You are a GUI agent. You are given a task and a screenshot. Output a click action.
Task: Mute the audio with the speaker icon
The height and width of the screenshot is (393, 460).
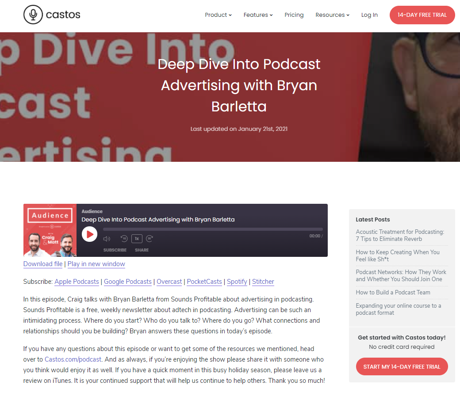tap(107, 239)
